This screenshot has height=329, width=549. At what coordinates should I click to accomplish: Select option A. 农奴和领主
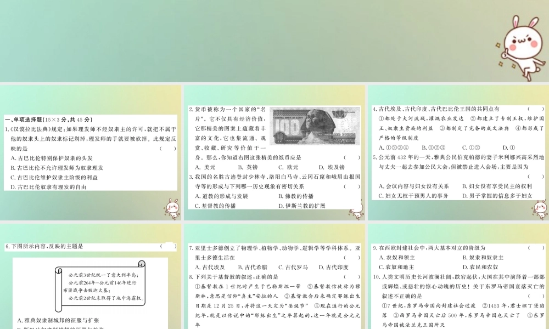397,258
